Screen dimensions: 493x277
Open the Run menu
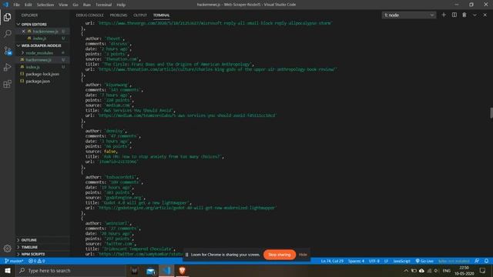tap(87, 5)
